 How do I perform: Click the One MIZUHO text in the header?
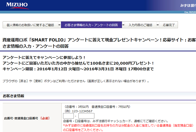(190, 12)
